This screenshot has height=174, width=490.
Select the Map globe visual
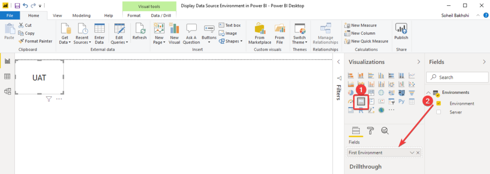381,92
